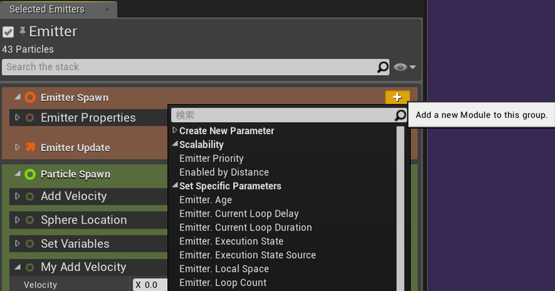Click the Velocity property label

click(x=40, y=285)
